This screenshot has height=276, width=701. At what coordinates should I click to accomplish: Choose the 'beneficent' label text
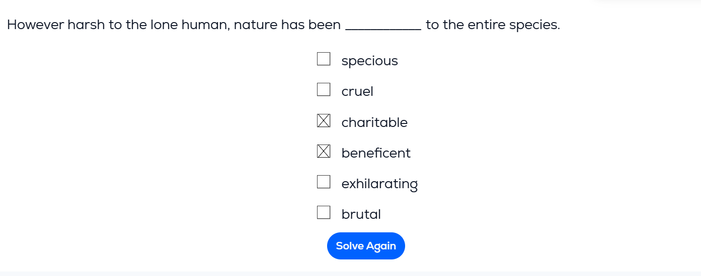(x=376, y=153)
